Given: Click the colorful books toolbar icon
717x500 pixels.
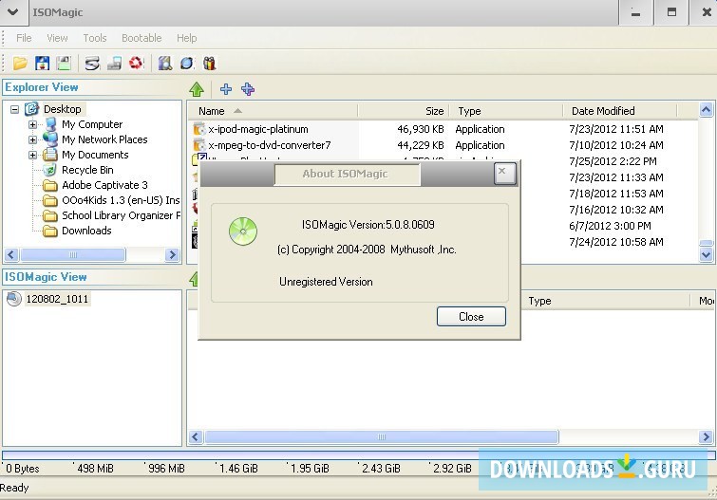Looking at the screenshot, I should [x=210, y=63].
